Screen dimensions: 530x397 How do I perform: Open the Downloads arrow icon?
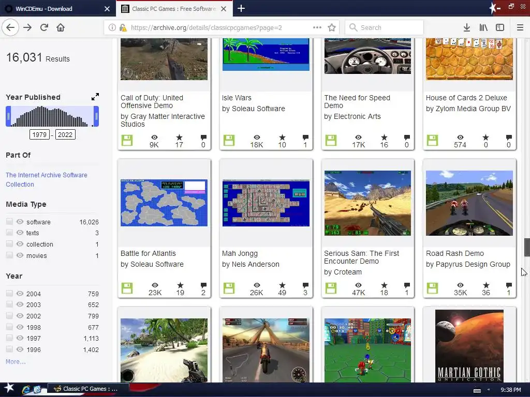pos(466,27)
